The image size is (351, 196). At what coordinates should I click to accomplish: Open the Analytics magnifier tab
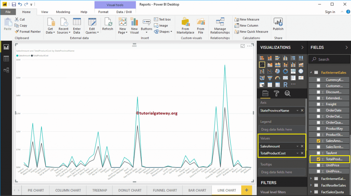[288, 93]
